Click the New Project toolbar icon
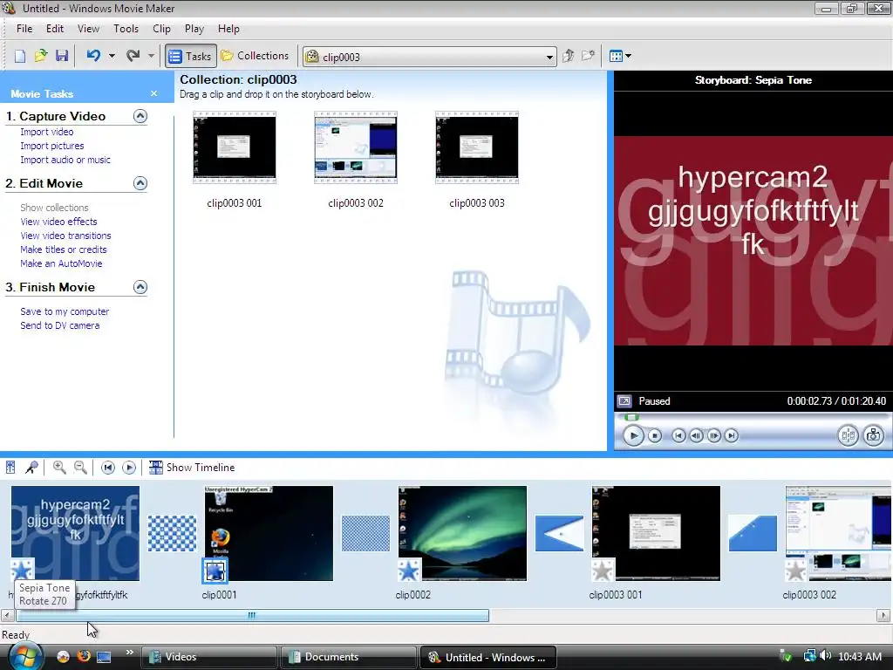This screenshot has width=893, height=670. click(20, 56)
